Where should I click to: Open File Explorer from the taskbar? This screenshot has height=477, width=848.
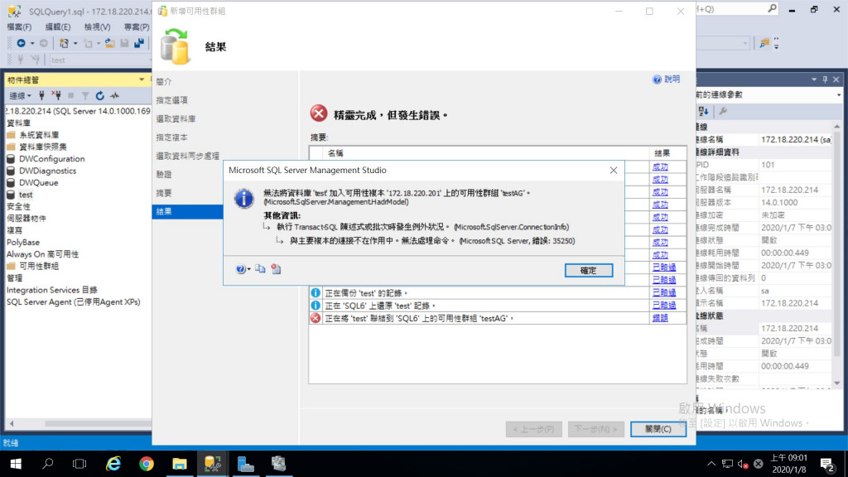tap(179, 464)
